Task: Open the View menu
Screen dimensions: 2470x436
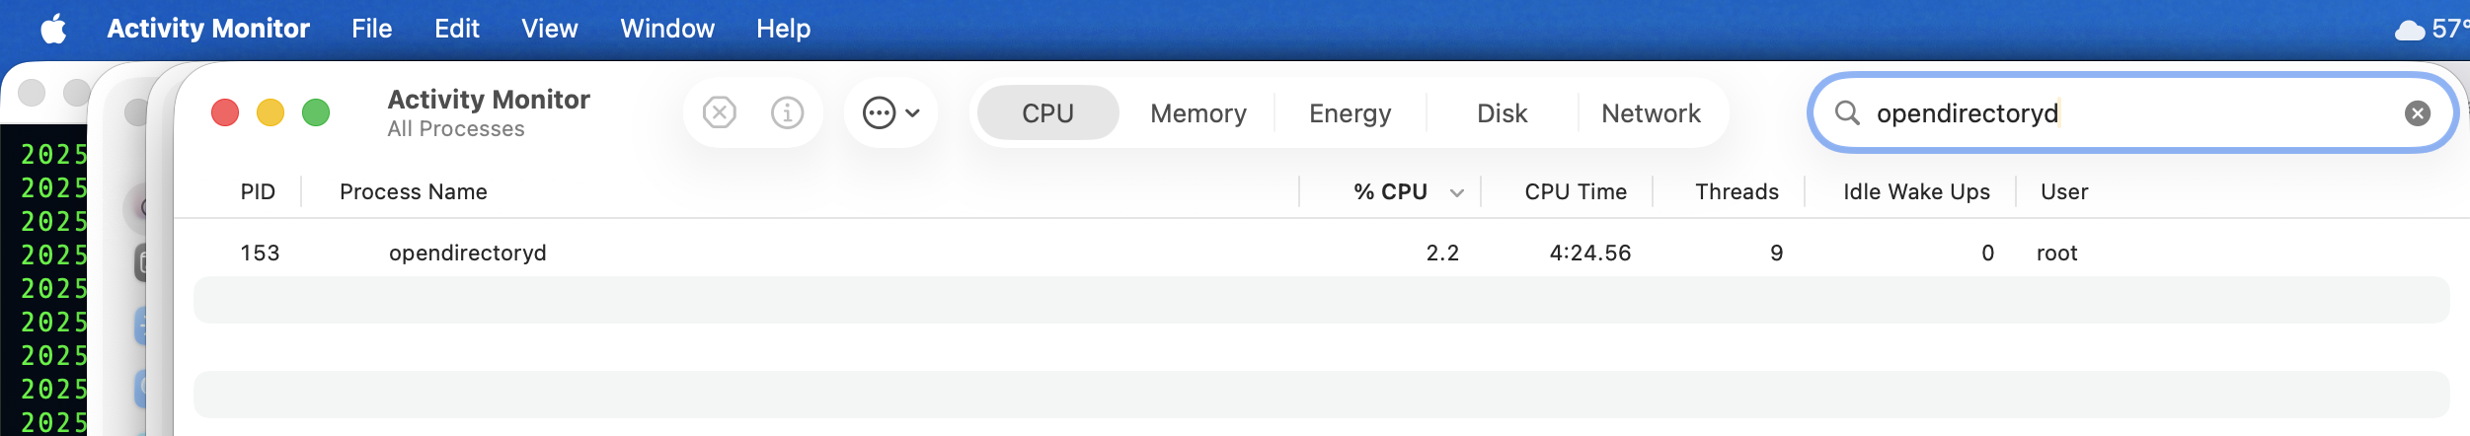Action: coord(549,29)
